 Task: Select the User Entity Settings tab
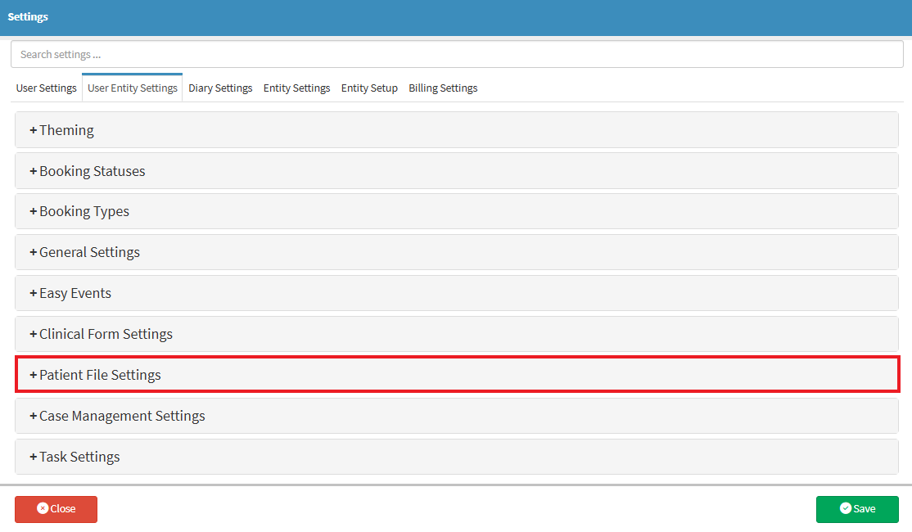(133, 88)
